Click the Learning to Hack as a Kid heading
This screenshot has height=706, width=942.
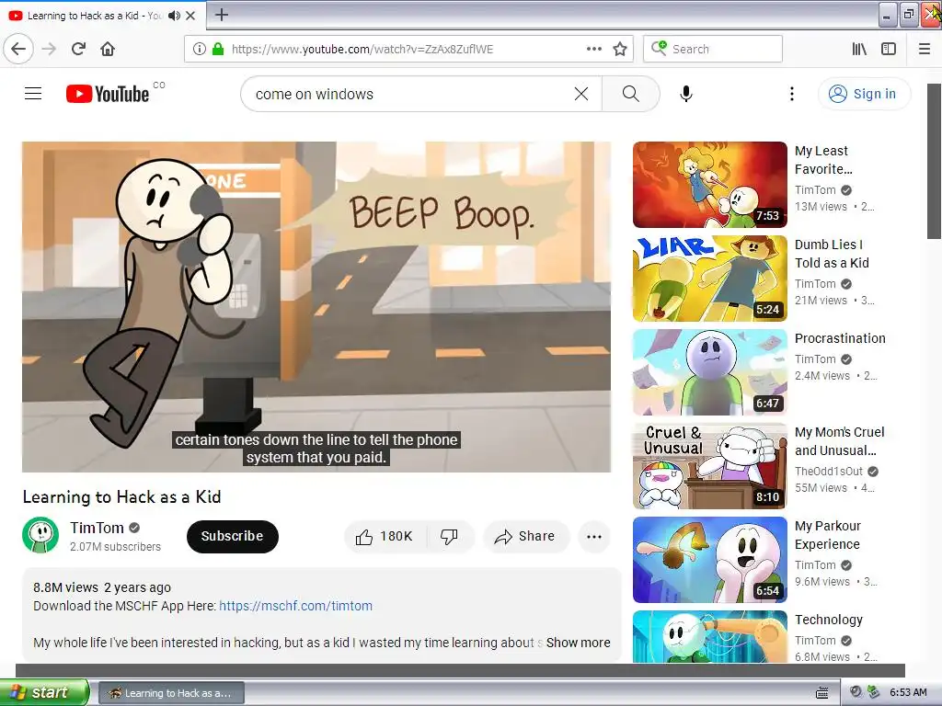tap(122, 496)
